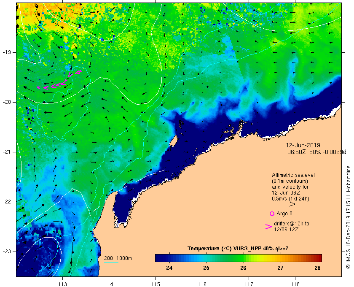Click the 116 longitude axis label
The height and width of the screenshot is (287, 354).
[x=202, y=284]
